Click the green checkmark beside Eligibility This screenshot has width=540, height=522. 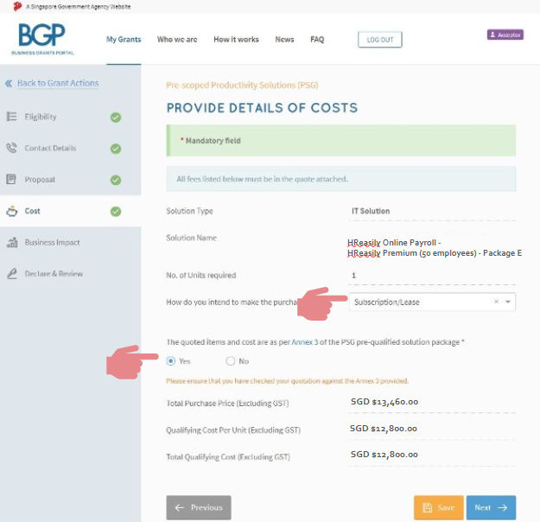coord(116,117)
